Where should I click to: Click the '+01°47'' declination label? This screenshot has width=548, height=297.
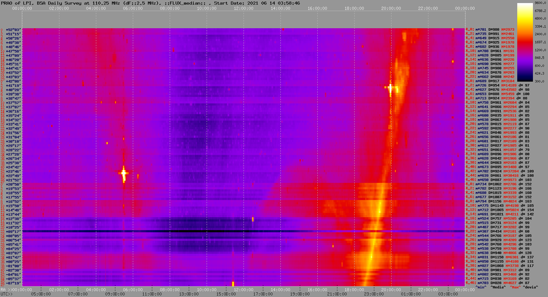click(13, 257)
